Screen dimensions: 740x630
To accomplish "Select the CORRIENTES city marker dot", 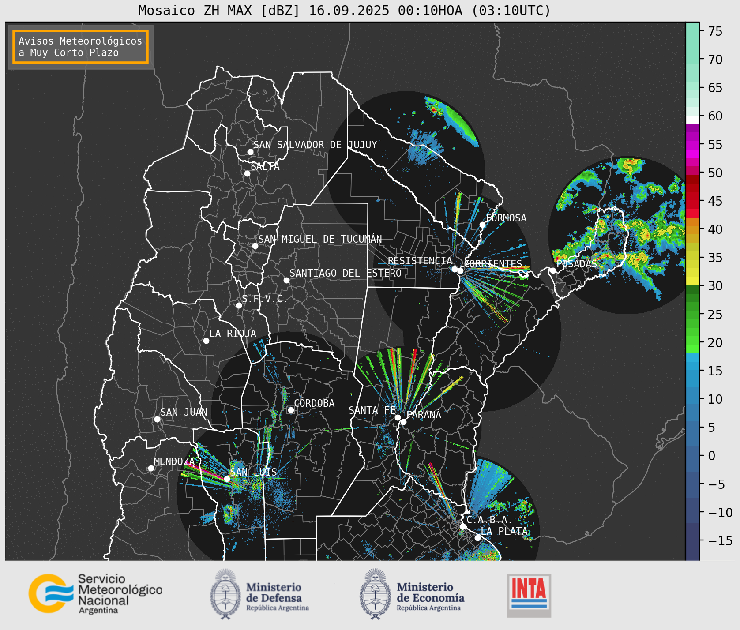I will [x=460, y=270].
